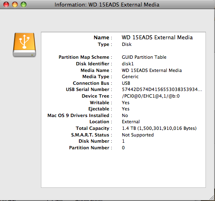This screenshot has width=215, height=201.
Task: Click the 'Partition Number' label
Action: (89, 148)
